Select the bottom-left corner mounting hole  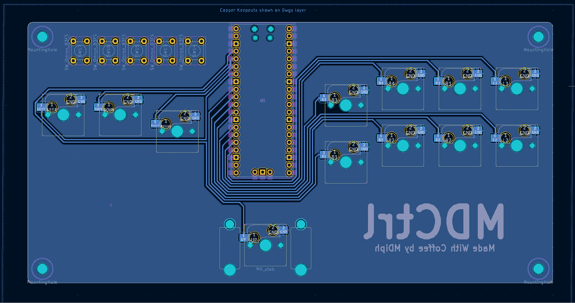coord(42,269)
